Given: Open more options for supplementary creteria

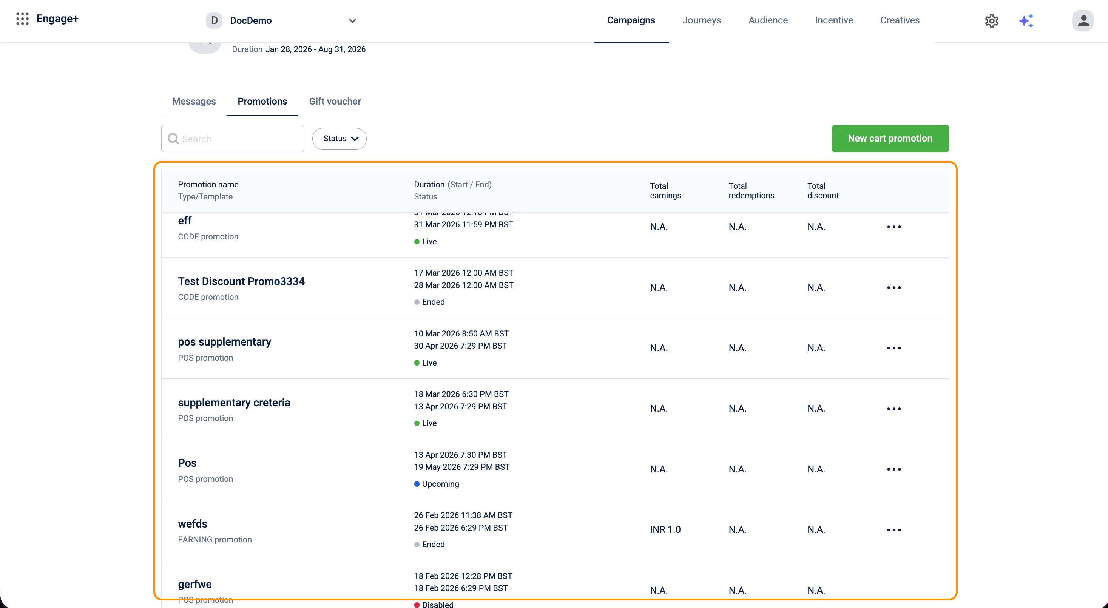Looking at the screenshot, I should pyautogui.click(x=894, y=409).
